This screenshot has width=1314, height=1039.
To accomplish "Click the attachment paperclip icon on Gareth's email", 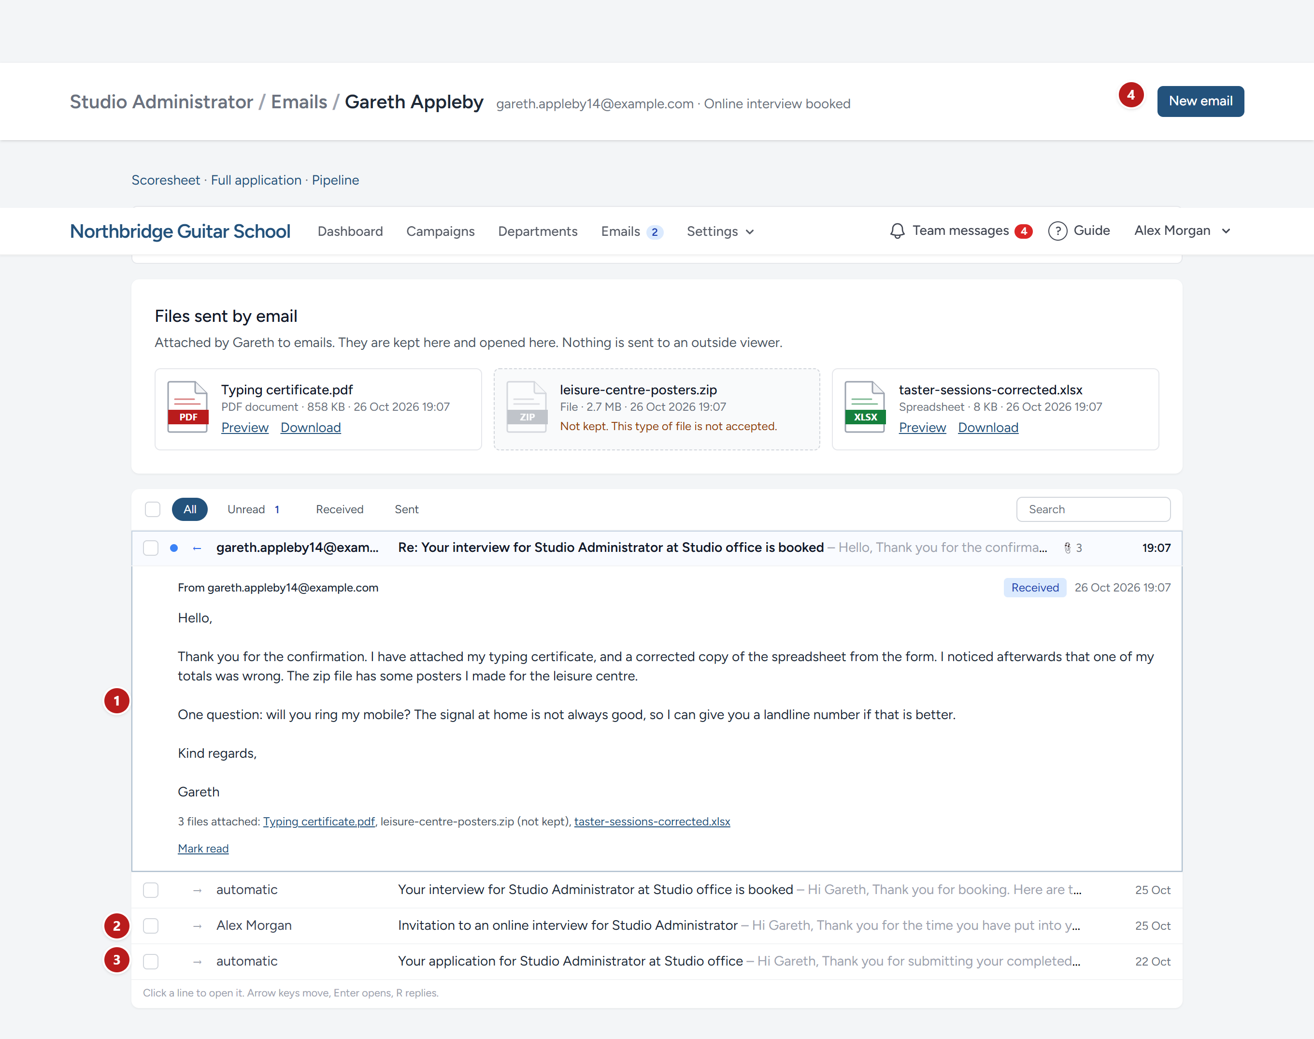I will click(x=1067, y=548).
